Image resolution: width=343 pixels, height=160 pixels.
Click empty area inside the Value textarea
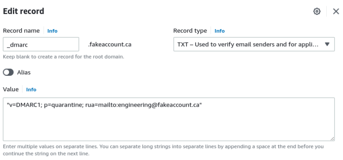[169, 126]
